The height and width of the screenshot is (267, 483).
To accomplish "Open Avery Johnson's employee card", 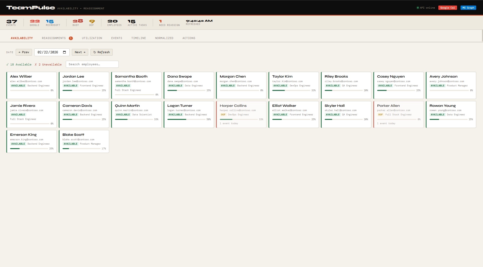I will (451, 85).
